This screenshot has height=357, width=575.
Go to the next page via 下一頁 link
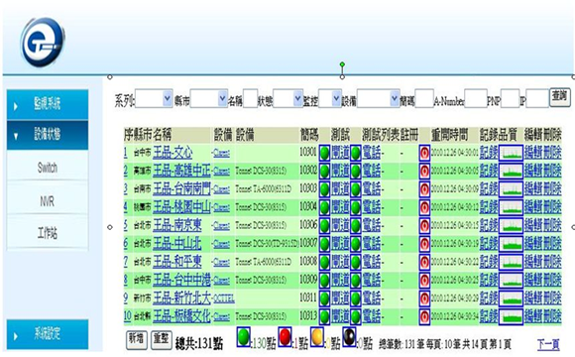(x=548, y=344)
